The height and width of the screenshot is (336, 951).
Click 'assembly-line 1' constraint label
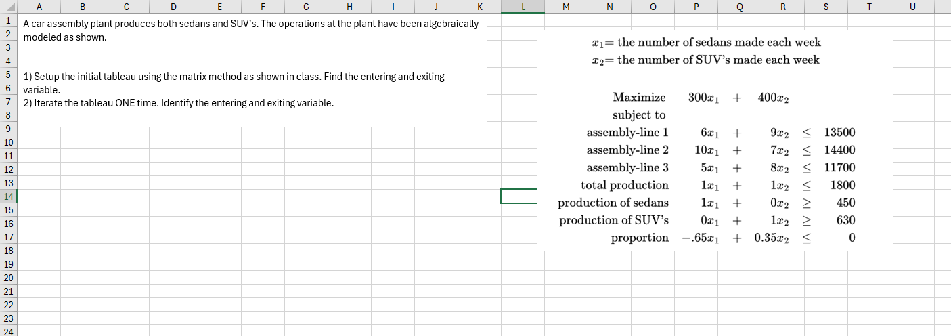627,133
